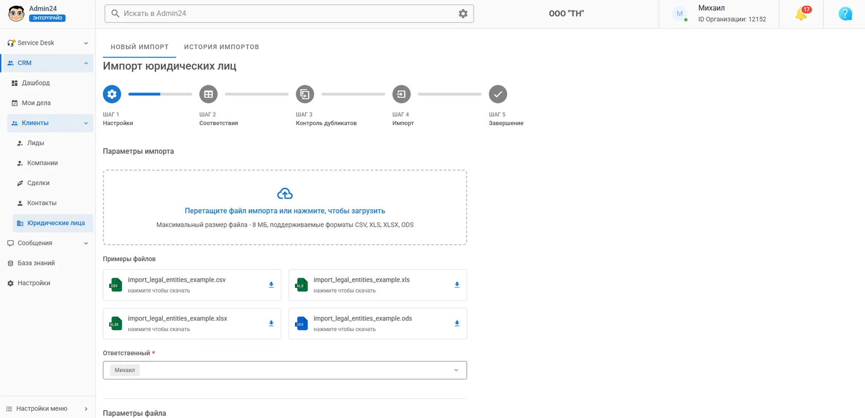Click the Step 2 Соответствия circle icon
Image resolution: width=865 pixels, height=418 pixels.
pyautogui.click(x=209, y=94)
